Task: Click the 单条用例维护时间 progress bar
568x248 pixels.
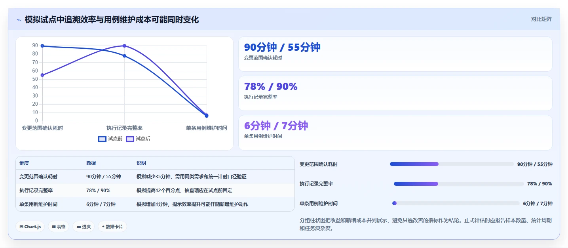Action: [456, 203]
